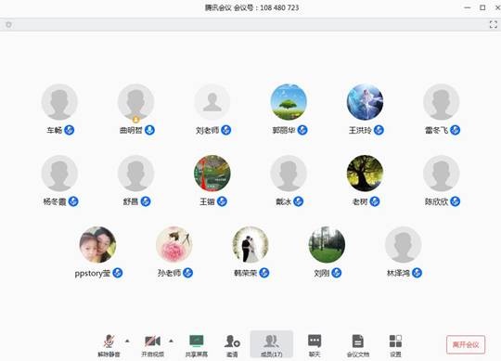Click the meeting number 108 480 723 in title

[x=279, y=7]
